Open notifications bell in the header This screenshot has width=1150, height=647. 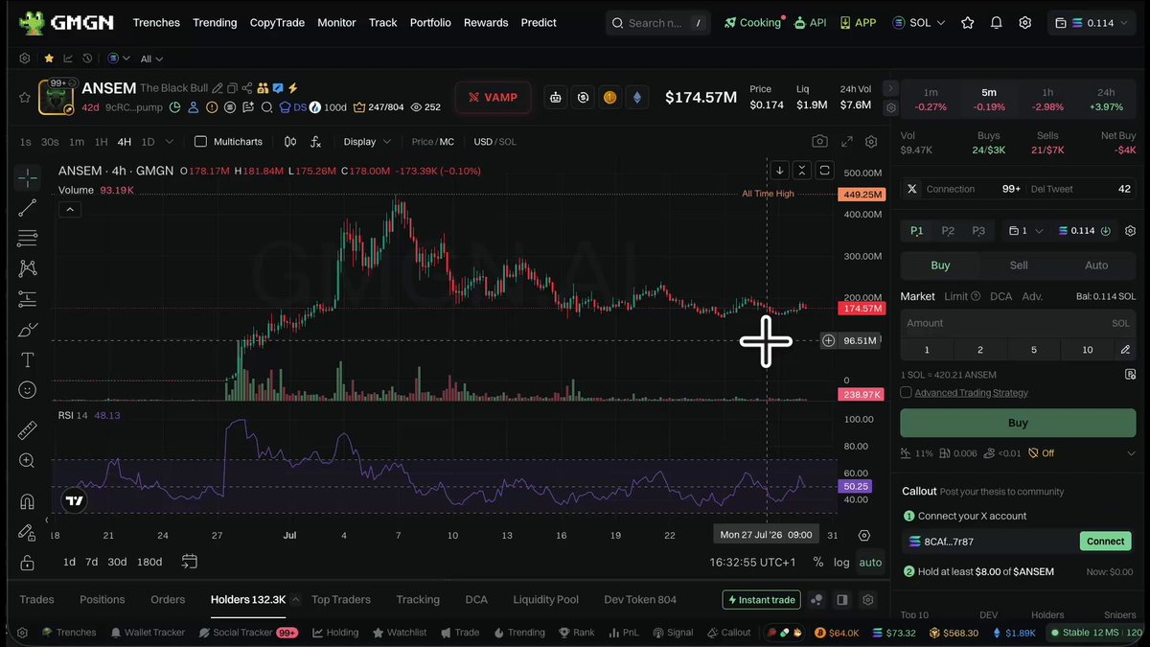click(997, 23)
